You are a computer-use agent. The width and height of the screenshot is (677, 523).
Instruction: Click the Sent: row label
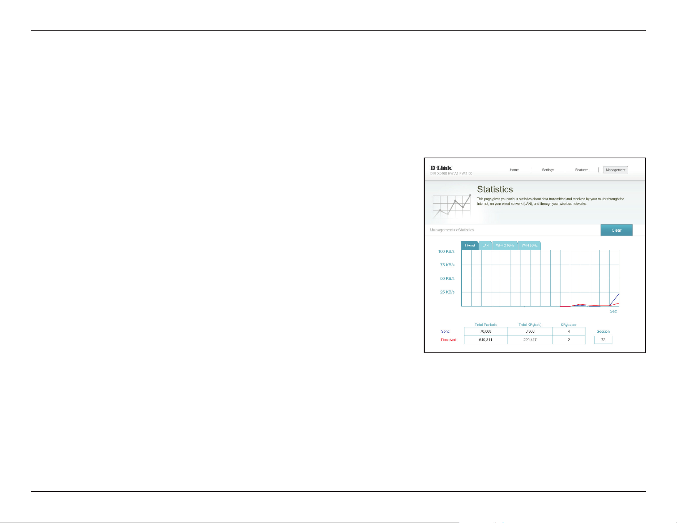445,331
